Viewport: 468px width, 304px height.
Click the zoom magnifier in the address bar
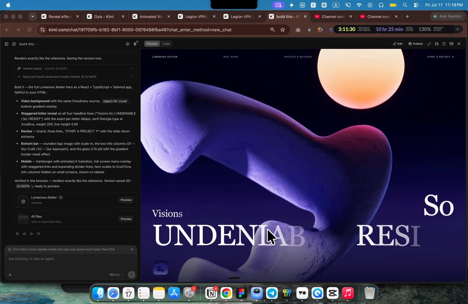coord(273,30)
